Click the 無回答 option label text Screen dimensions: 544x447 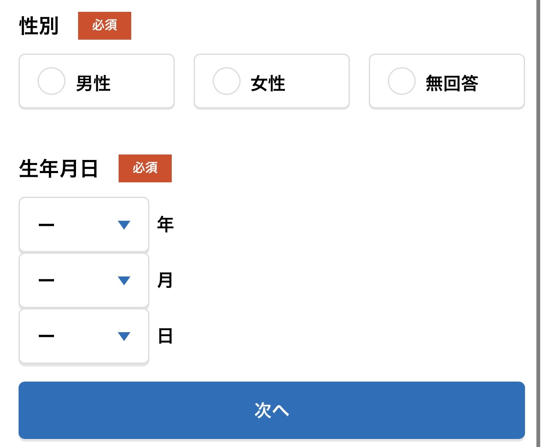[x=452, y=83]
